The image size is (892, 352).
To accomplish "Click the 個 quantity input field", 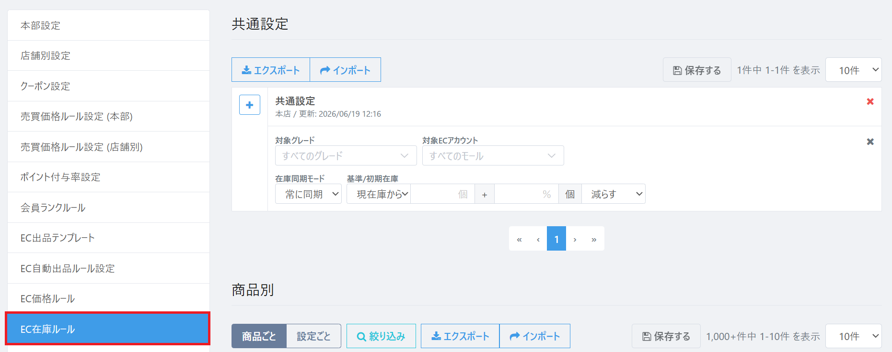I will (x=442, y=194).
